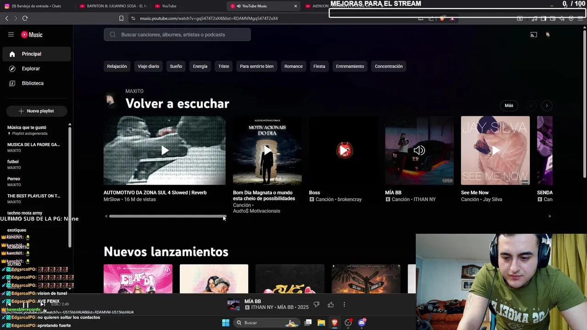Select the Triste mood chip
Viewport: 587px width, 330px height.
tap(224, 66)
